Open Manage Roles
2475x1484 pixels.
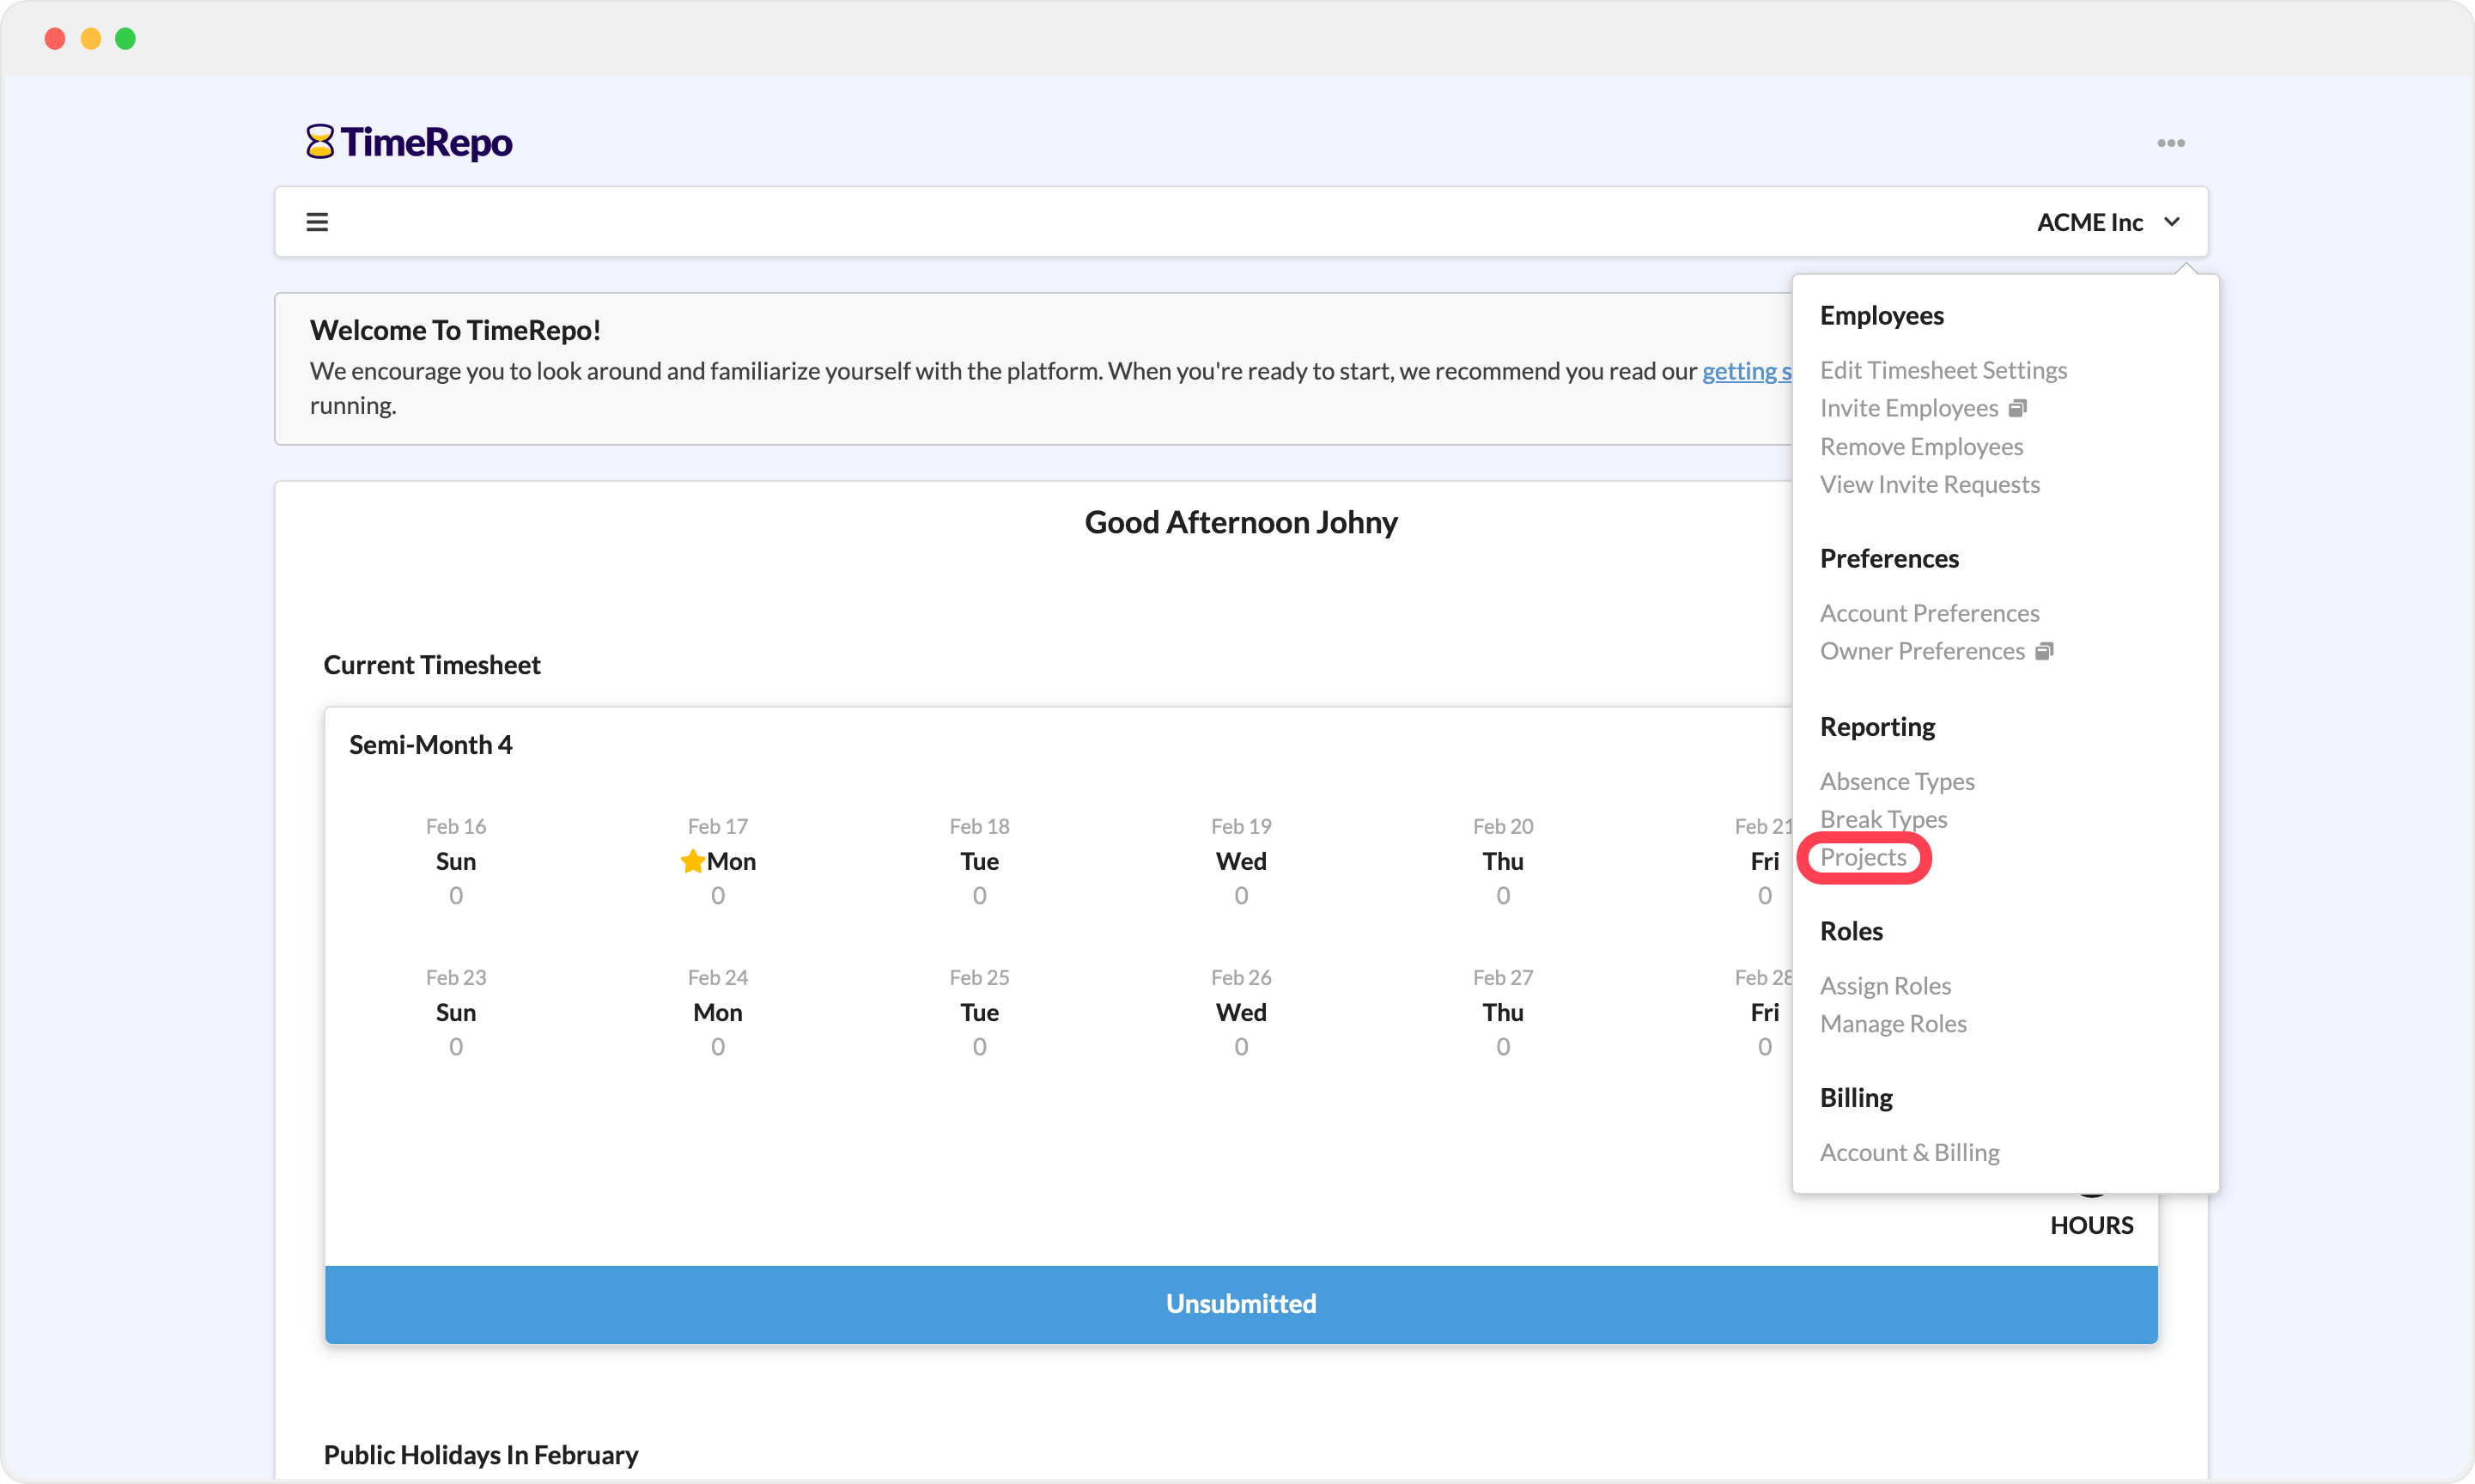coord(1892,1024)
